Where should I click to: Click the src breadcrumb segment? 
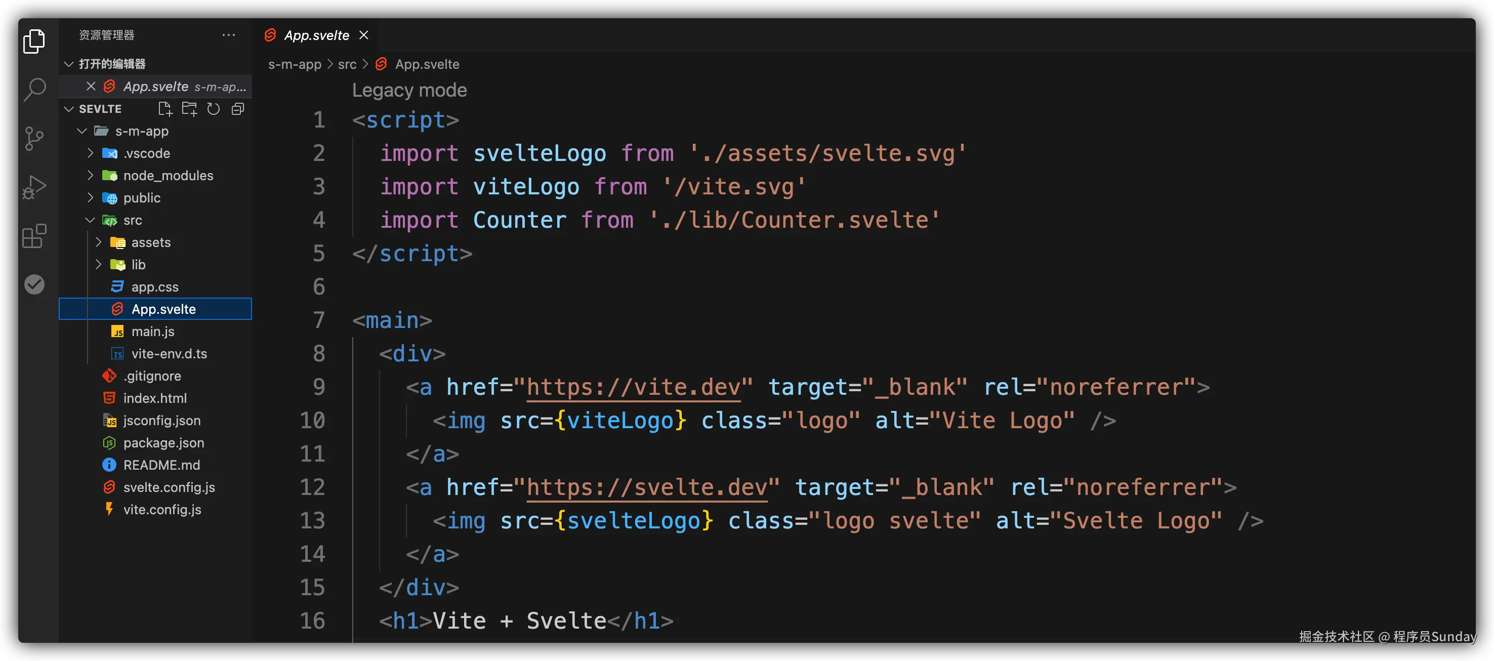tap(347, 64)
